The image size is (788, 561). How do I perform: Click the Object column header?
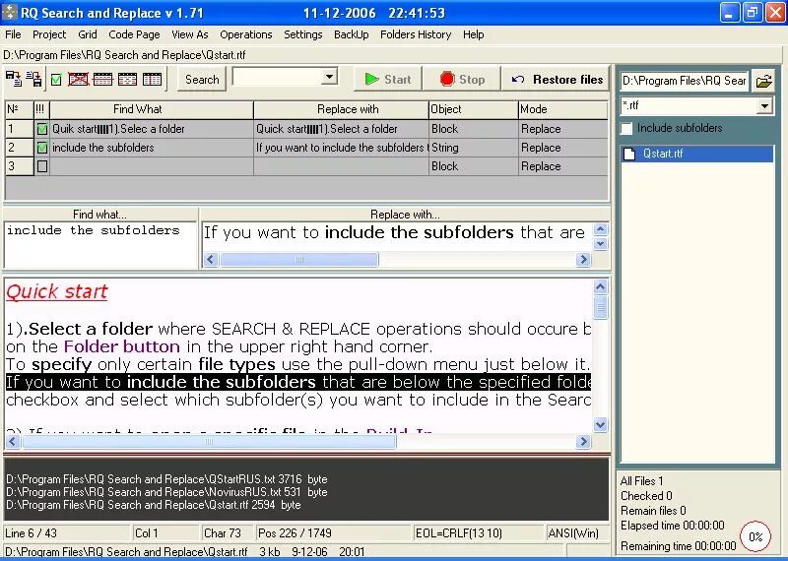tap(474, 109)
